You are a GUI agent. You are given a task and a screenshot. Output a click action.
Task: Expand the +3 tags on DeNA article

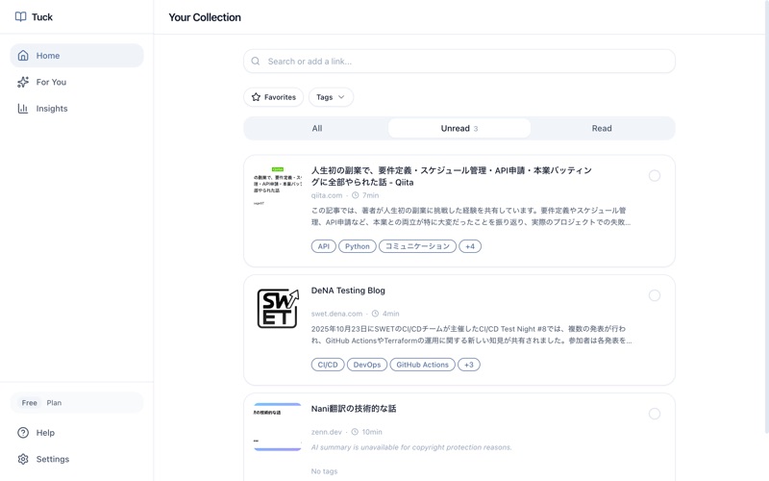469,365
